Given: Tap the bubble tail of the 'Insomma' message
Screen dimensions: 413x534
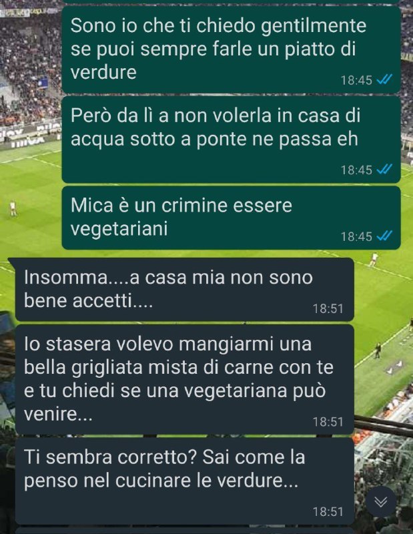Looking at the screenshot, I should 12,262.
